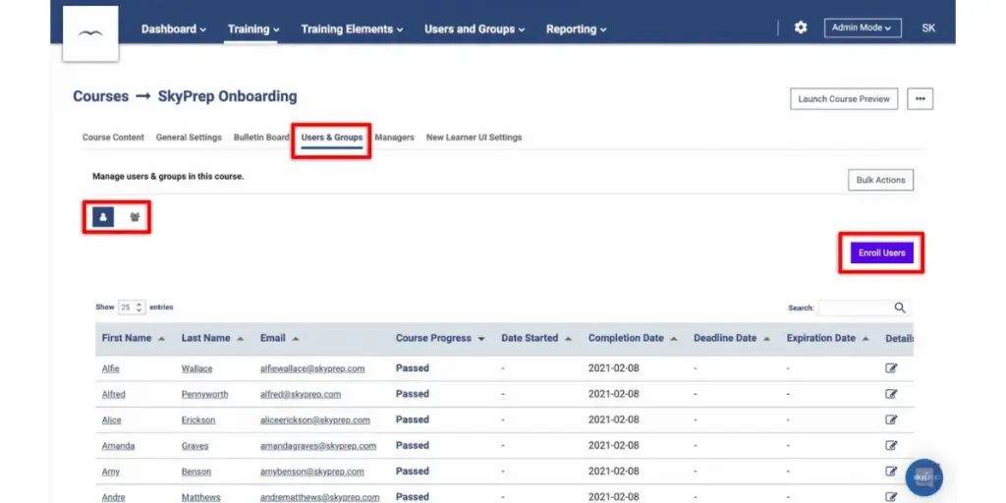Screen dimensions: 1006x503
Task: Open alfred@skyprep.com email link
Action: click(301, 395)
